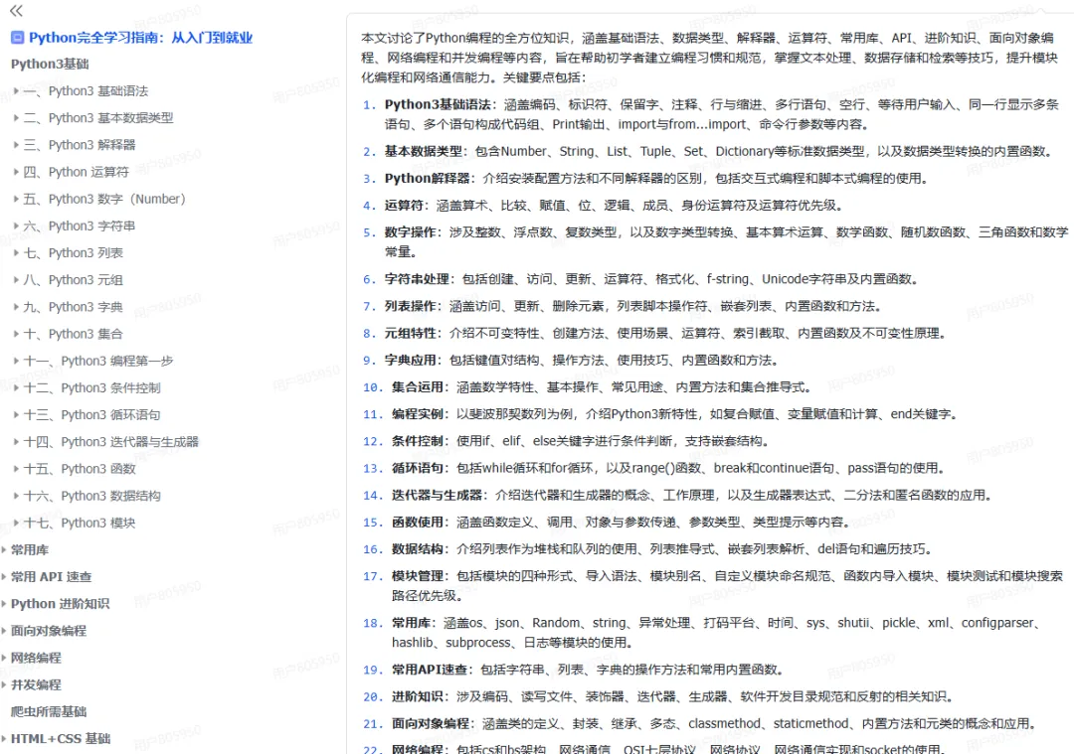1074x754 pixels.
Task: Expand arrow for Python 进阶知识 section
Action: coord(4,604)
